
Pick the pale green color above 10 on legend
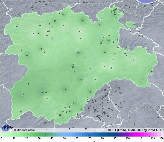pos(14,134)
